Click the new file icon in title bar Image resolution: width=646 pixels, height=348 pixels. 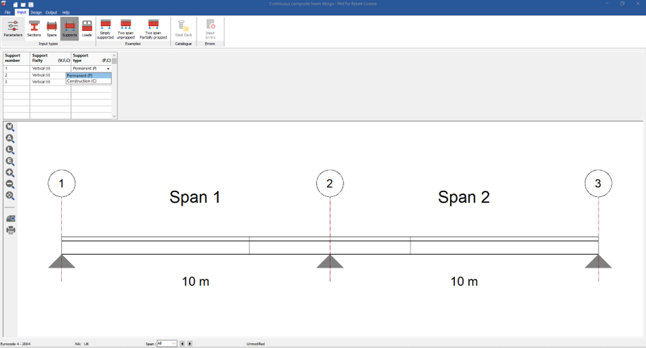pyautogui.click(x=16, y=5)
